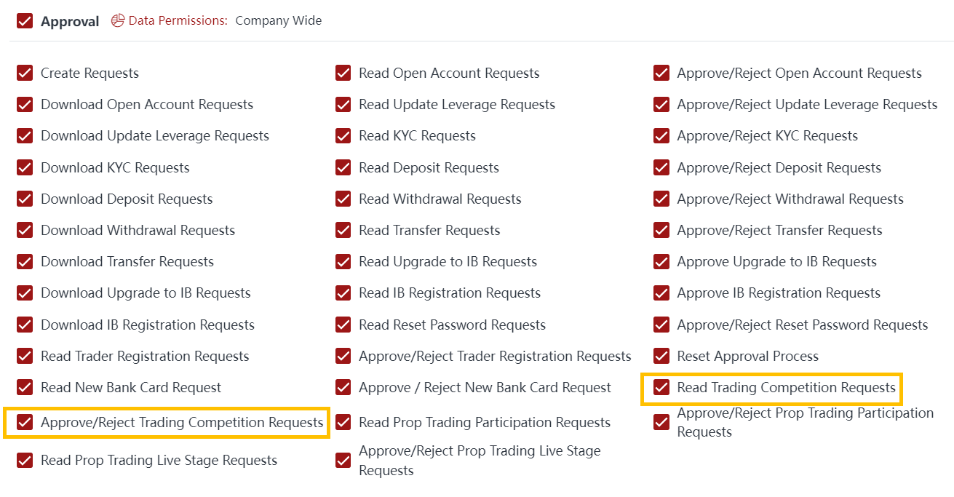Toggle Read Prop Trading Live Stage Requests
The width and height of the screenshot is (954, 497).
[x=25, y=461]
